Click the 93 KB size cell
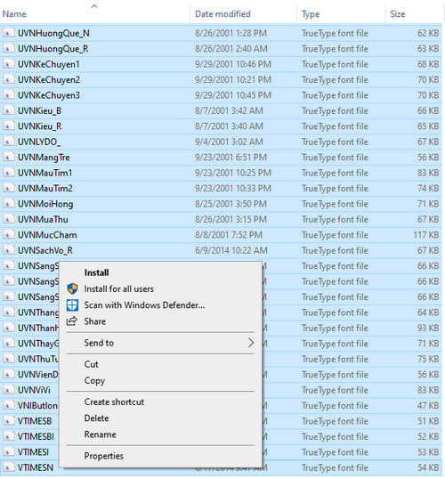This screenshot has width=445, height=479. pyautogui.click(x=428, y=329)
